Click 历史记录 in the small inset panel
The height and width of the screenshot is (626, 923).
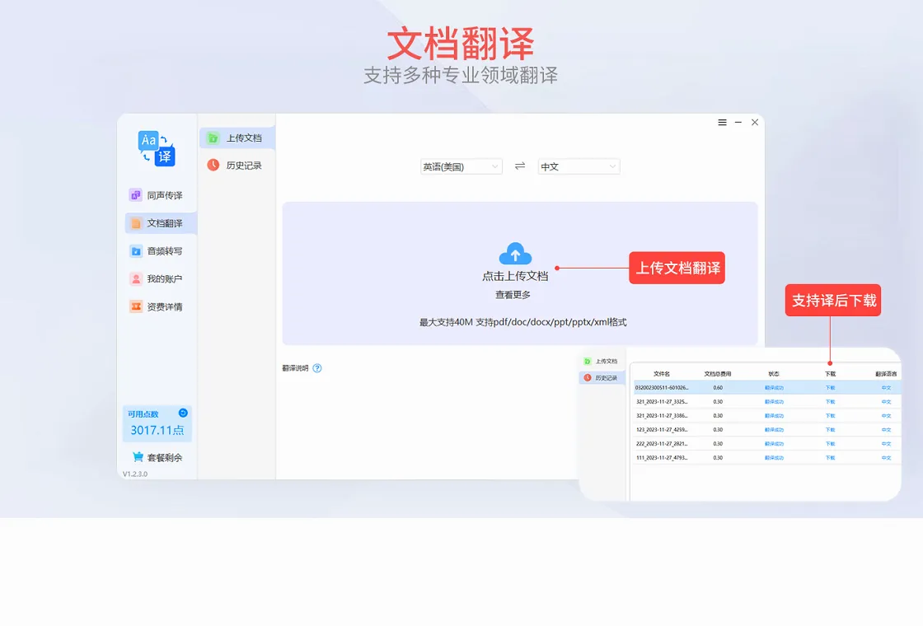tap(602, 378)
